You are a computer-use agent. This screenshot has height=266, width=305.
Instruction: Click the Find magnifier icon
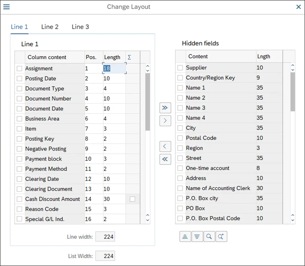[209, 236]
